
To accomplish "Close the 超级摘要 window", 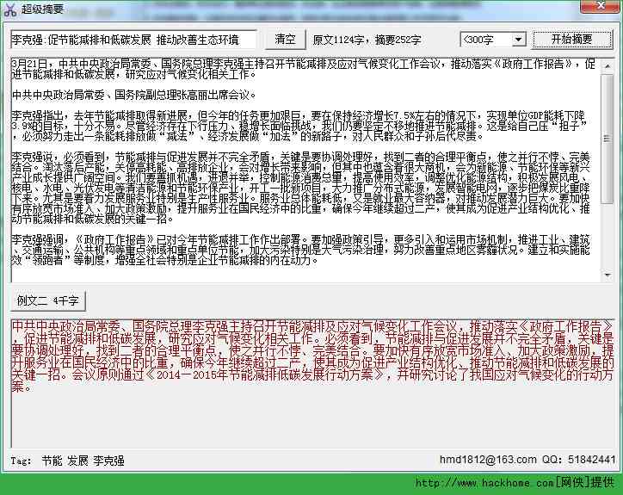I will (x=601, y=6).
